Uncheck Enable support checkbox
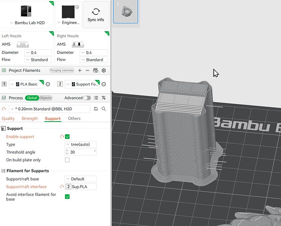Image resolution: width=281 pixels, height=226 pixels. pos(67,137)
